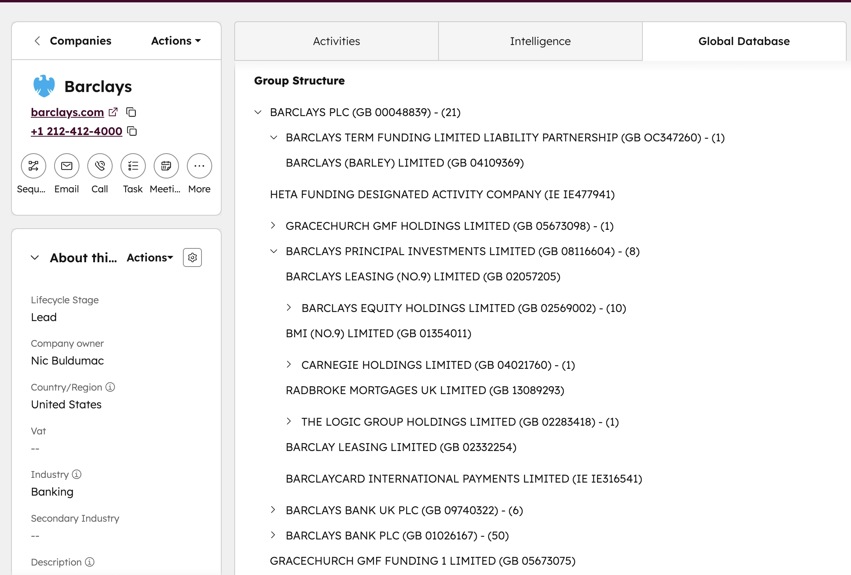Expand BARCLAYS EQUITY HOLDINGS LIMITED node
This screenshot has height=575, width=851.
[289, 308]
